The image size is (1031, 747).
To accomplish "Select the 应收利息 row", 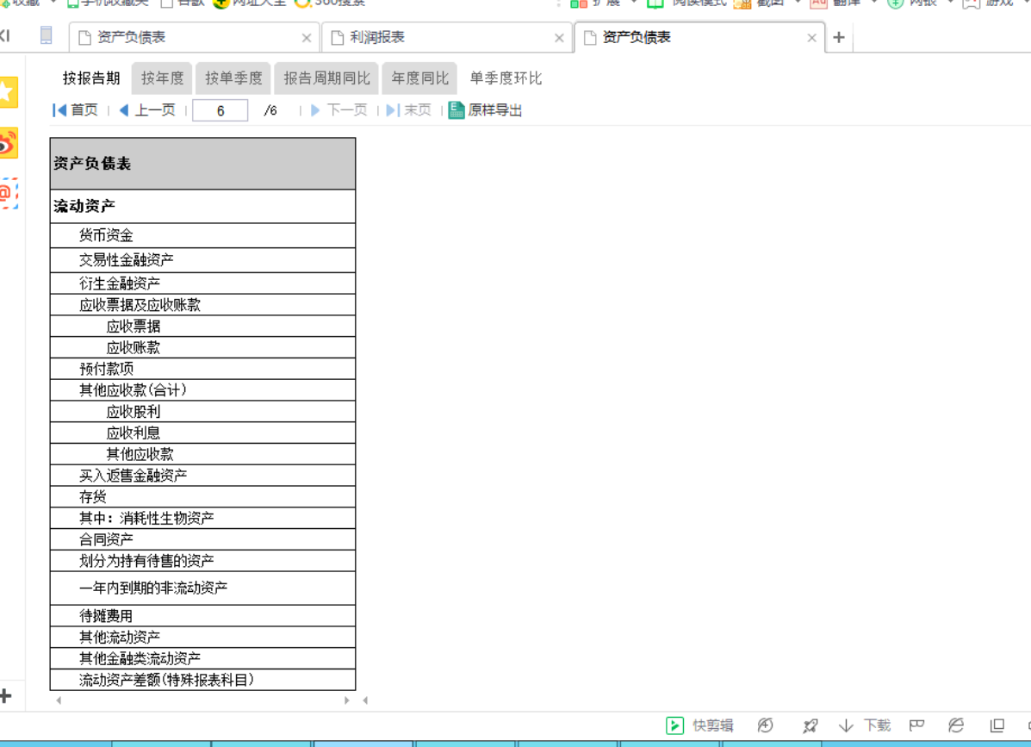I will coord(202,433).
